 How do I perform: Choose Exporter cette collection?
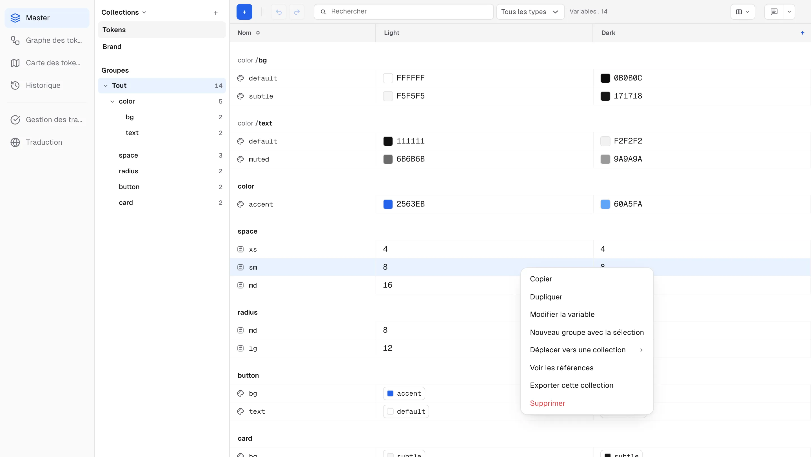tap(587, 386)
